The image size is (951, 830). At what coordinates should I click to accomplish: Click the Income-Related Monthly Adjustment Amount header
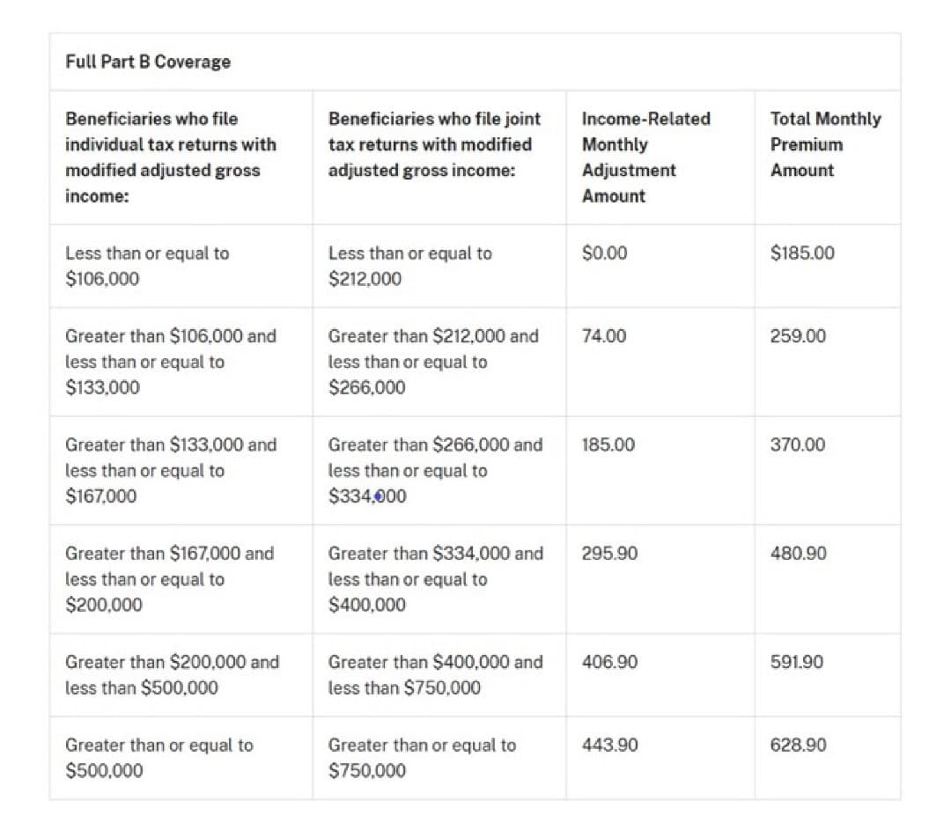tap(645, 157)
